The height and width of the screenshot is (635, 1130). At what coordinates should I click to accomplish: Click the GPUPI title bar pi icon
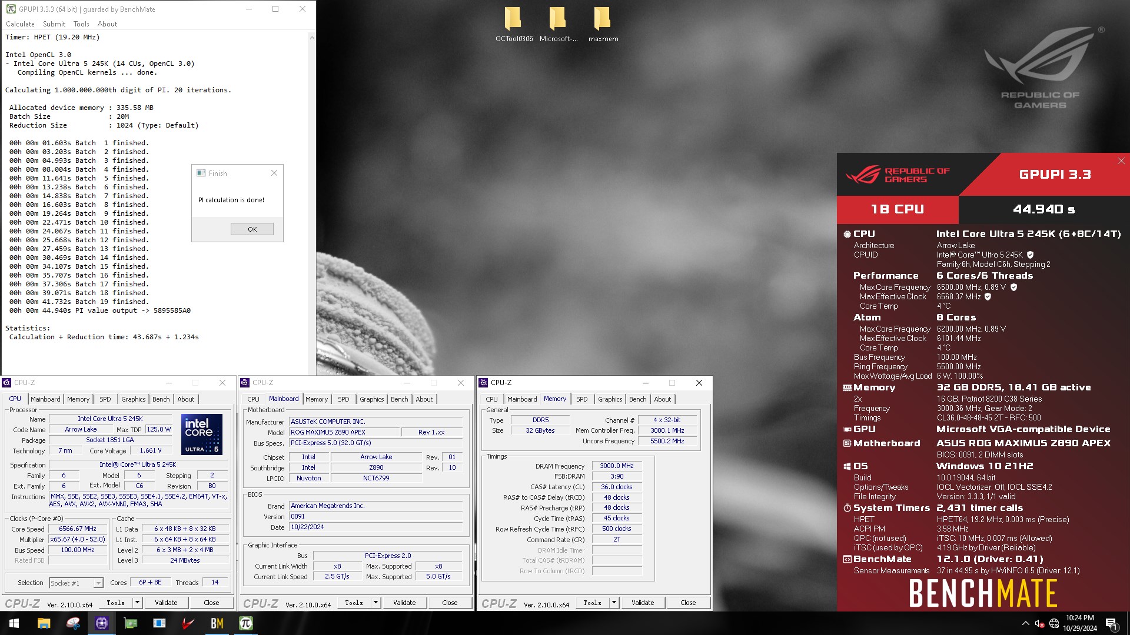[x=11, y=9]
